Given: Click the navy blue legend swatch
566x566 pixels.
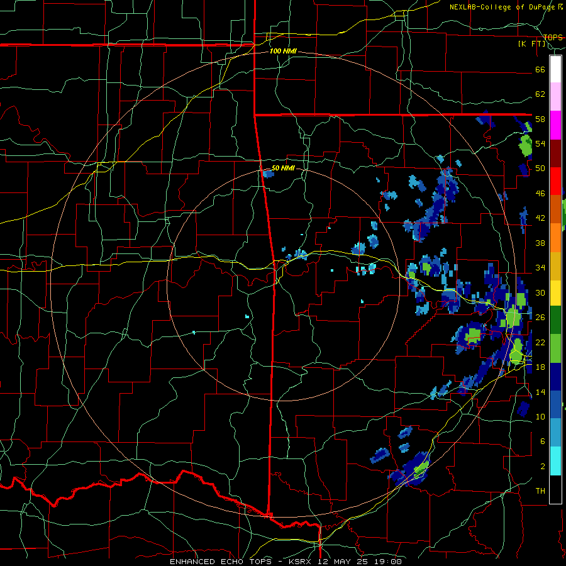Looking at the screenshot, I should (555, 377).
